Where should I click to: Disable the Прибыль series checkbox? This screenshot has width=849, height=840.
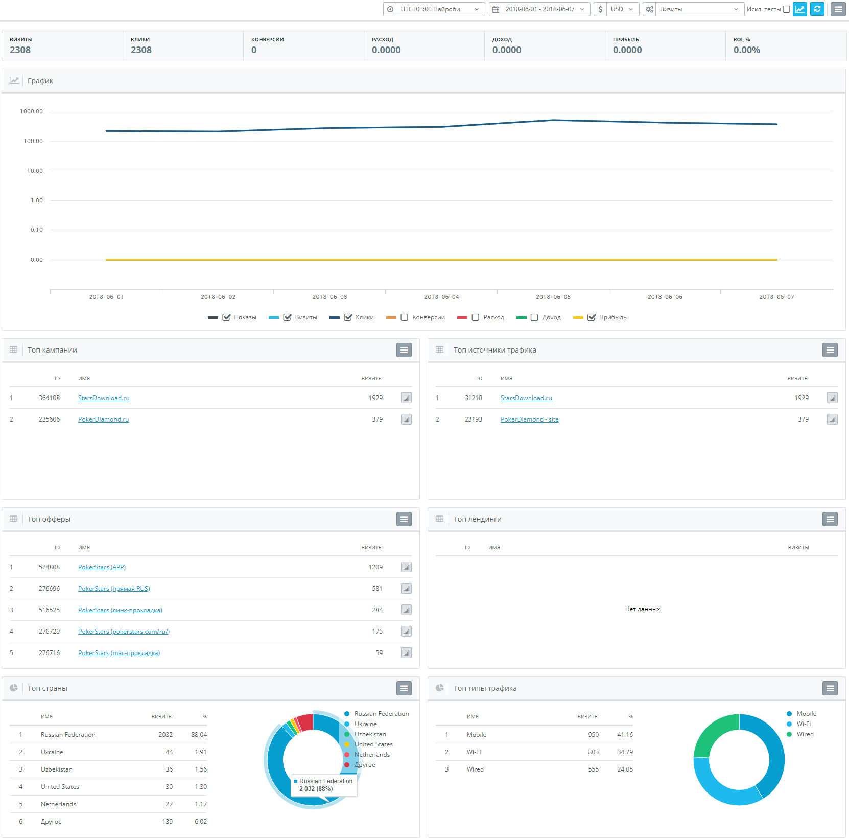tap(592, 317)
